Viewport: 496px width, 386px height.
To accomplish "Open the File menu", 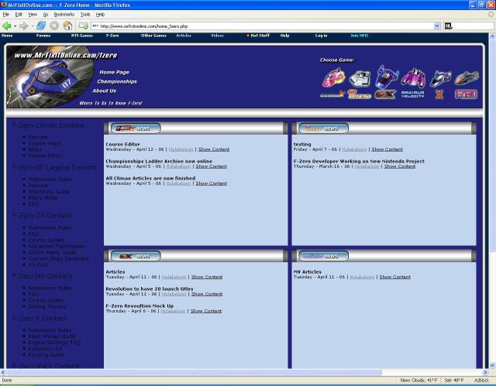I will [5, 15].
